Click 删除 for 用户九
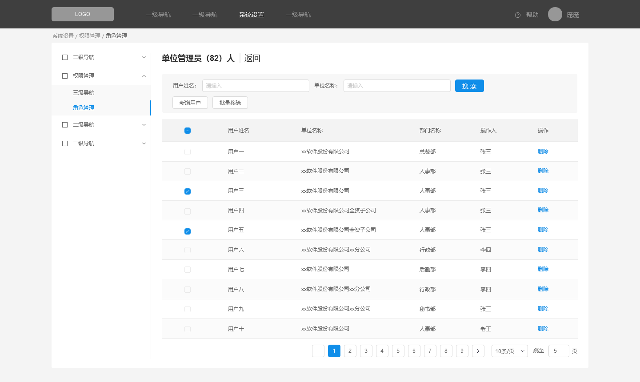The image size is (640, 382). pos(543,309)
